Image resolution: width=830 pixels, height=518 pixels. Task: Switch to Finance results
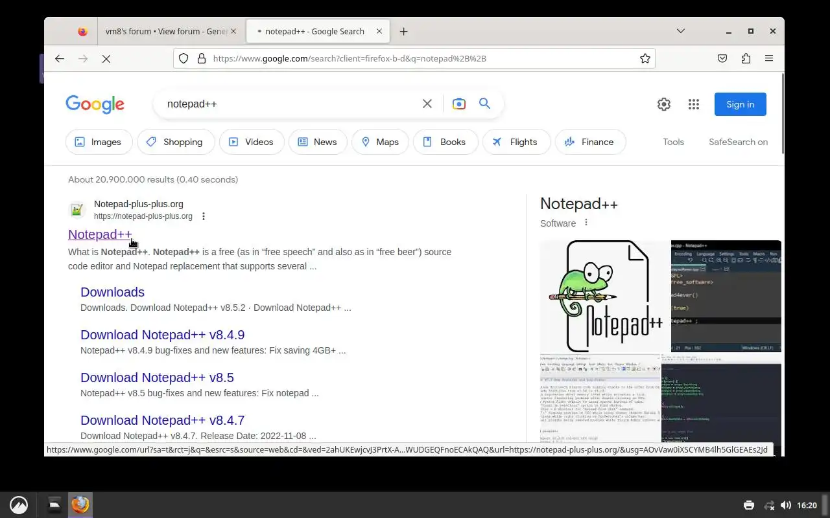[x=590, y=142]
